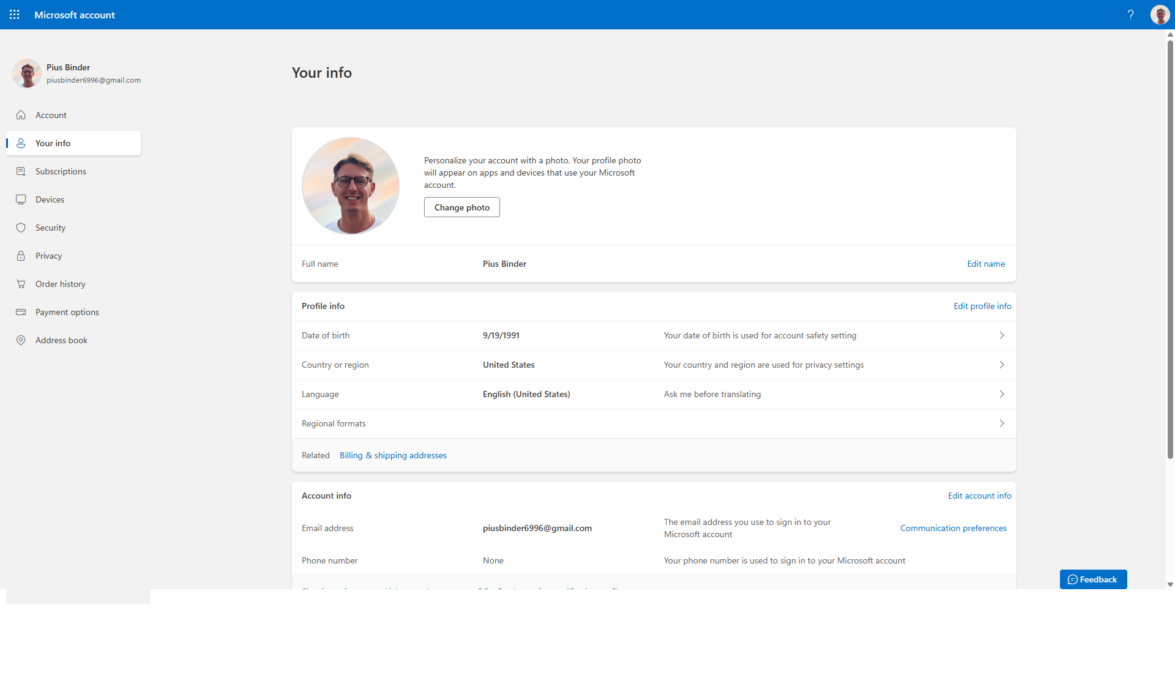Image resolution: width=1175 pixels, height=673 pixels.
Task: Click the help question mark icon
Action: click(1130, 15)
